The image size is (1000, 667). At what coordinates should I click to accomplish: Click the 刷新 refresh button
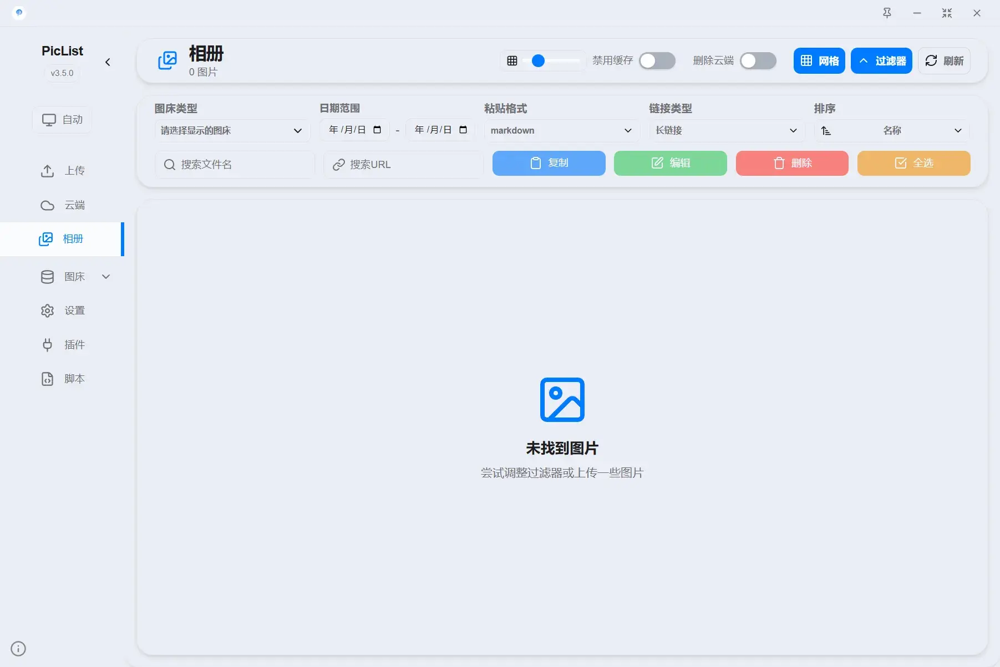click(x=944, y=61)
